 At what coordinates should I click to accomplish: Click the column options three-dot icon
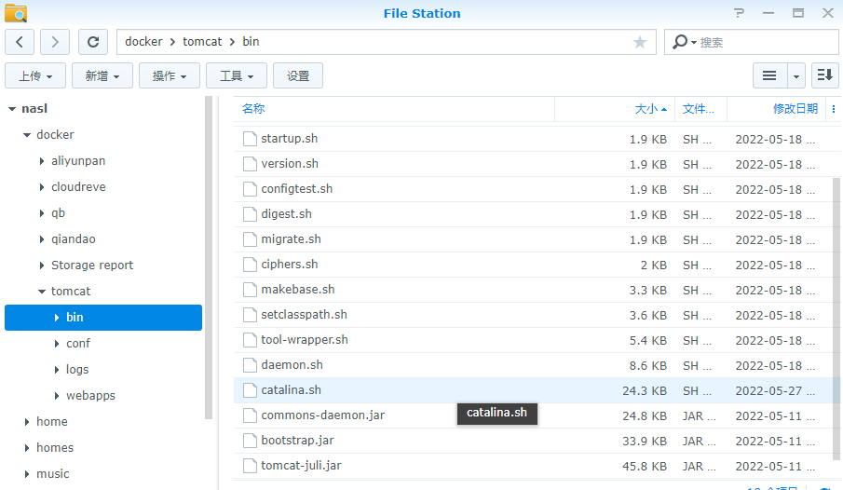coord(833,109)
